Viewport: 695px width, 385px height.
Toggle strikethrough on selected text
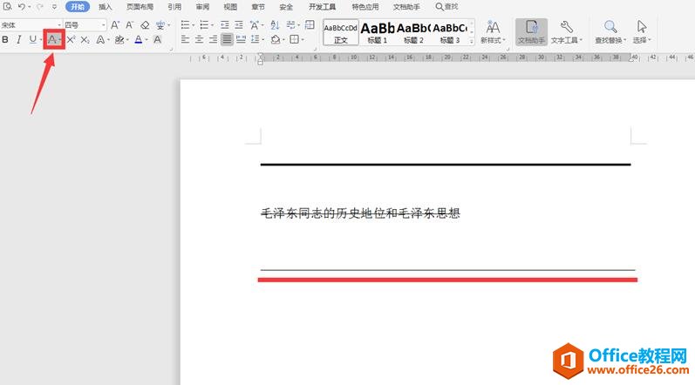tap(52, 39)
